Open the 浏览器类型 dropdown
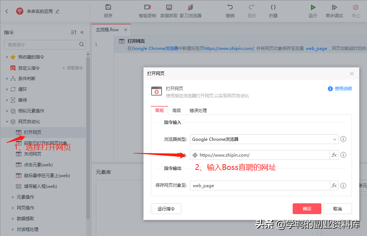 click(x=264, y=139)
